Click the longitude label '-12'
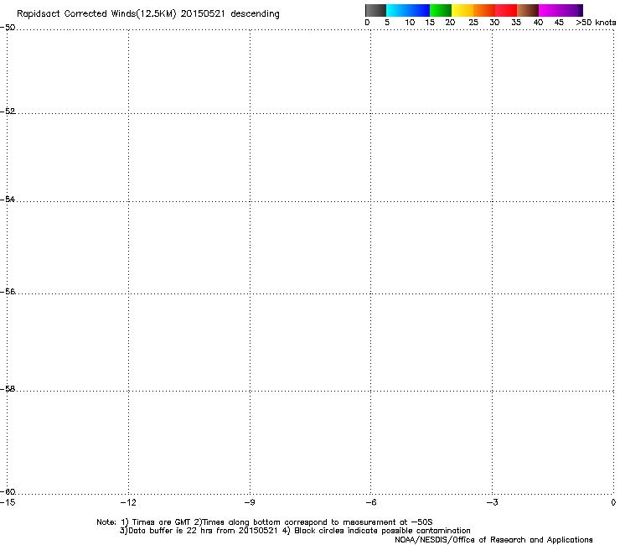 click(x=128, y=502)
